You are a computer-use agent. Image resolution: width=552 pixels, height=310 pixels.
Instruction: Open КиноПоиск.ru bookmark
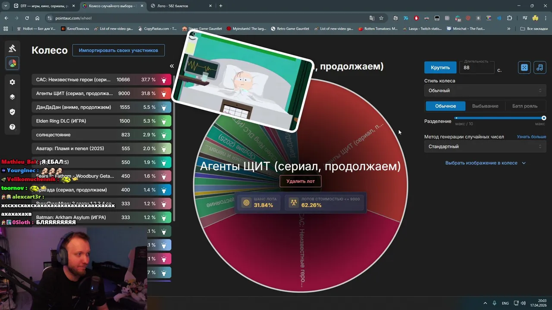point(75,29)
